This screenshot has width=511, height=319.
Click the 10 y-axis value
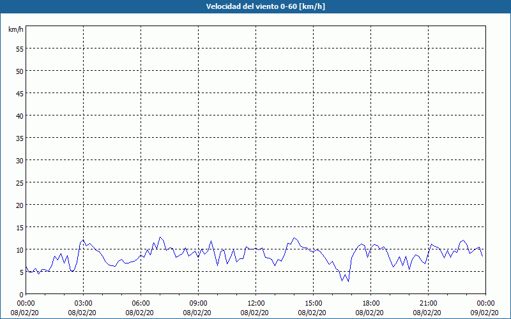20,250
